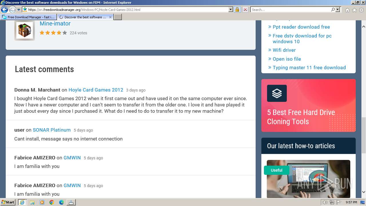Click comment 'Cant install, message says no internet connection'

(68, 139)
